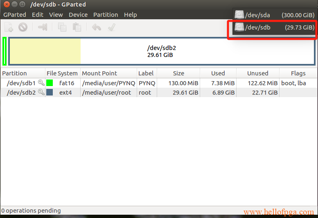Click the blue ext4 color swatch
The width and height of the screenshot is (318, 218).
coord(50,92)
